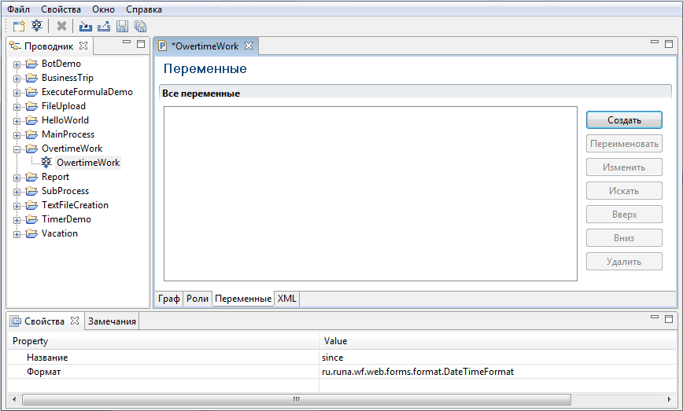Click the ru.runa.wf.web.forms.format.DateTimeFormat value

[x=418, y=372]
